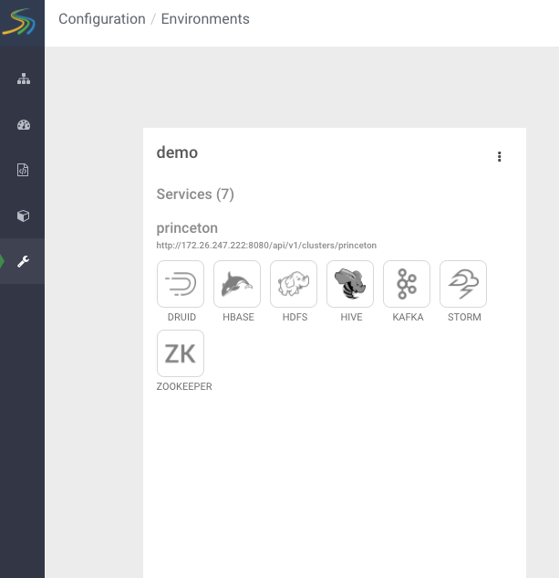
Task: Click the Environments breadcrumb
Action: click(x=205, y=19)
